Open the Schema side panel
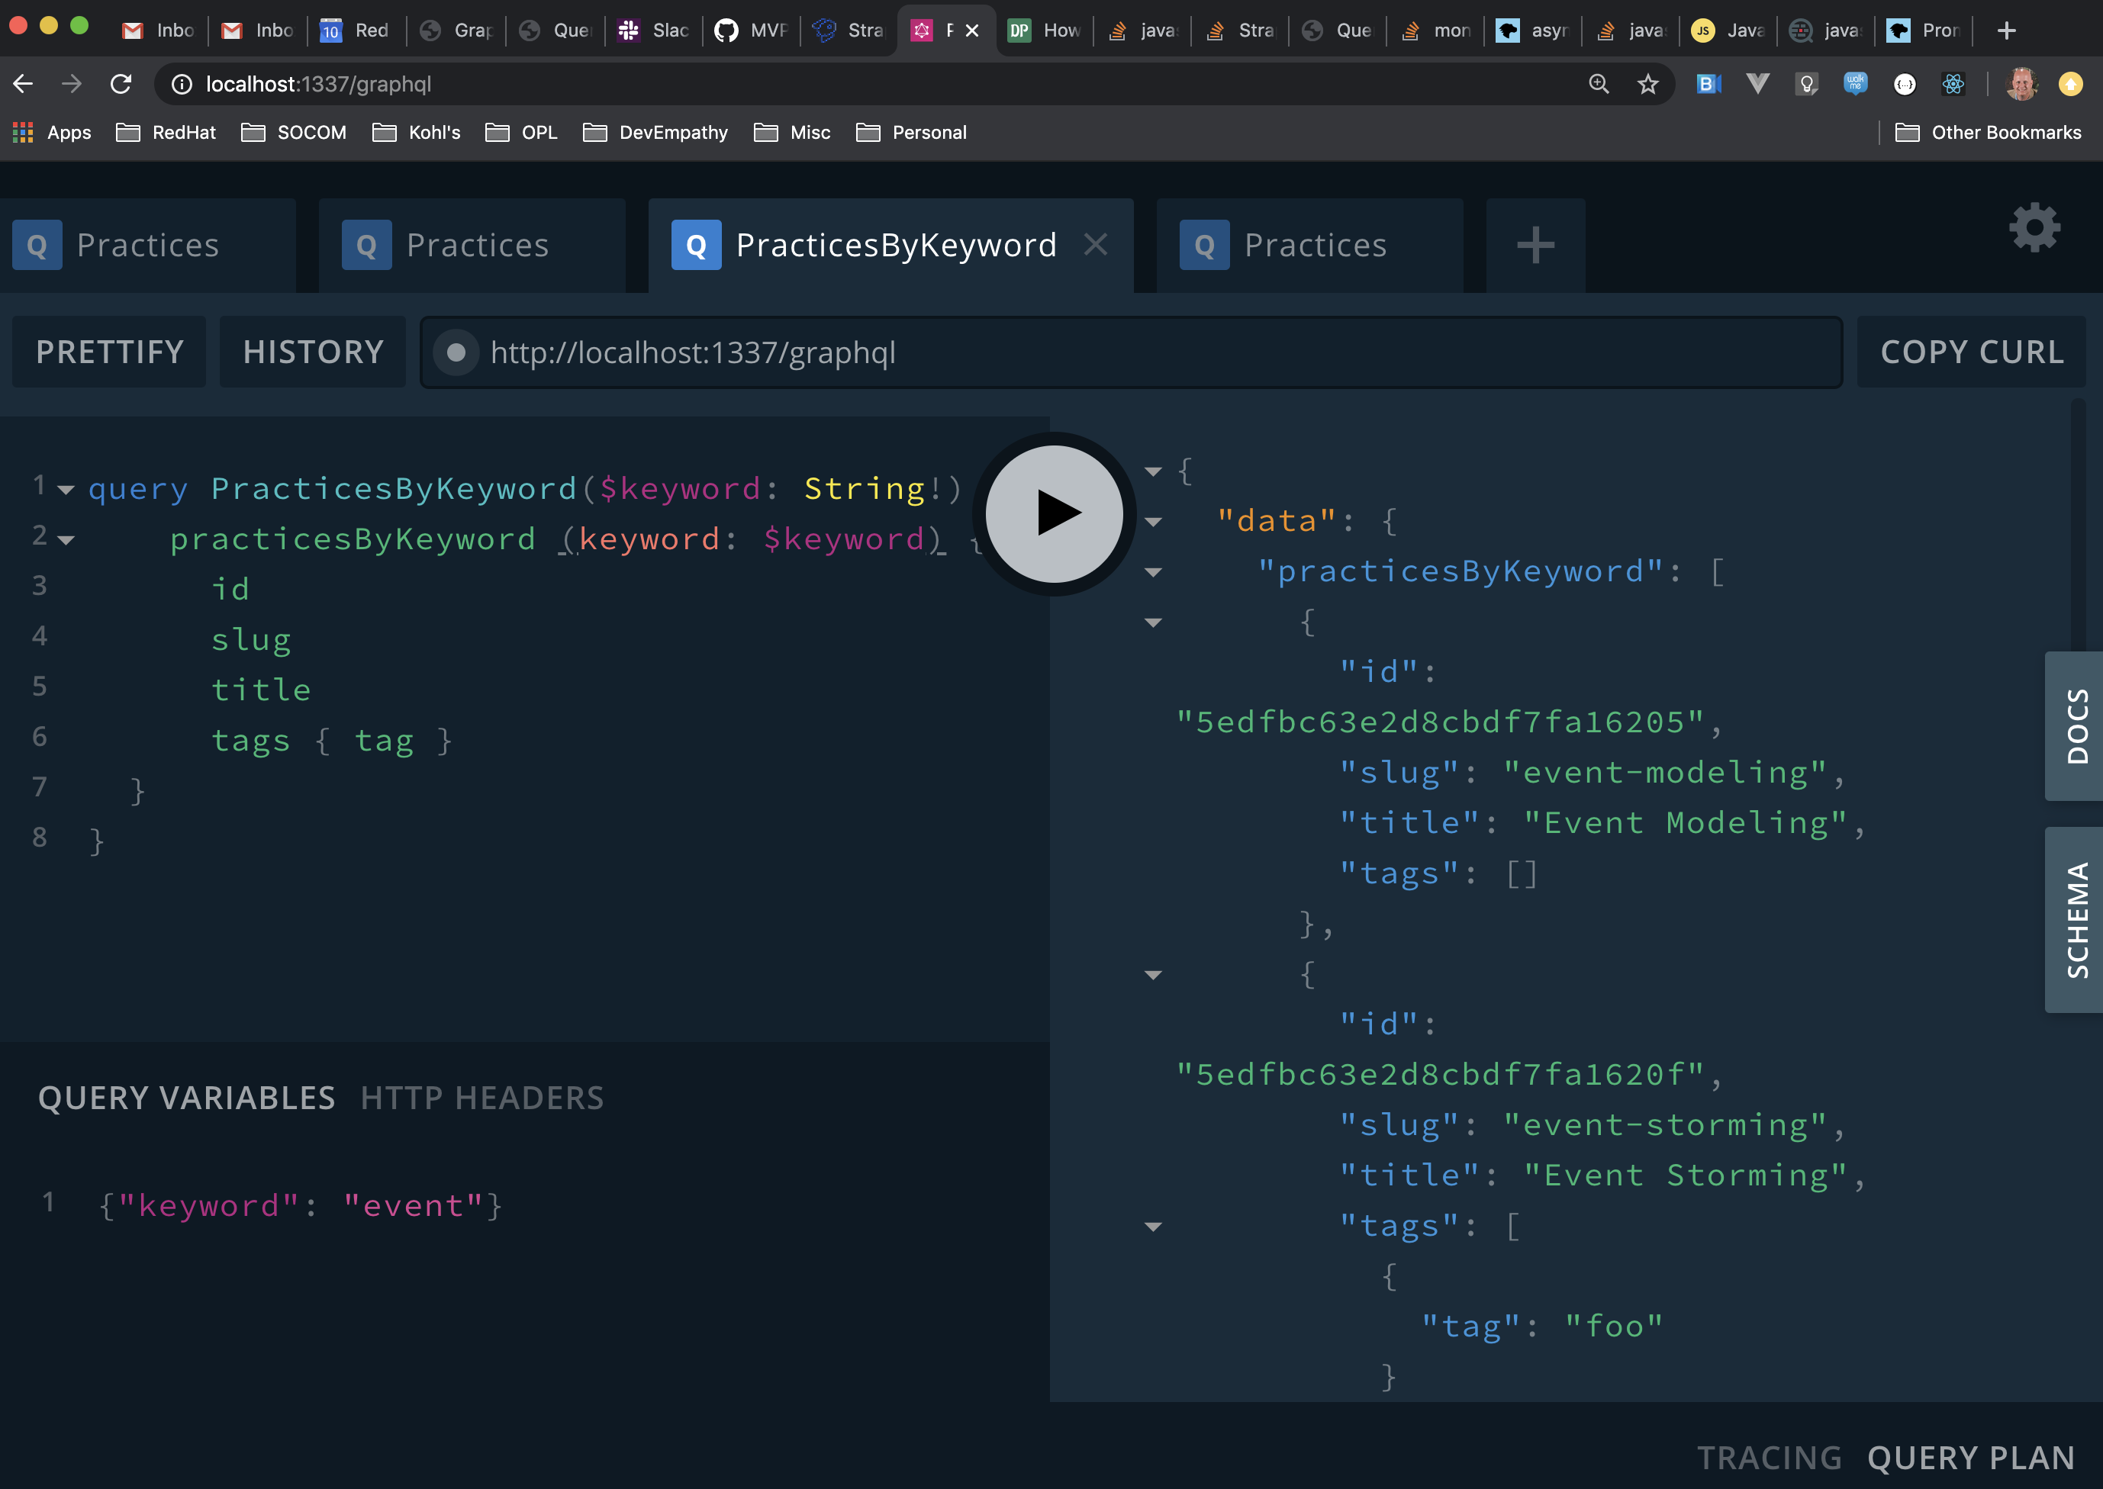2103x1489 pixels. (2076, 920)
